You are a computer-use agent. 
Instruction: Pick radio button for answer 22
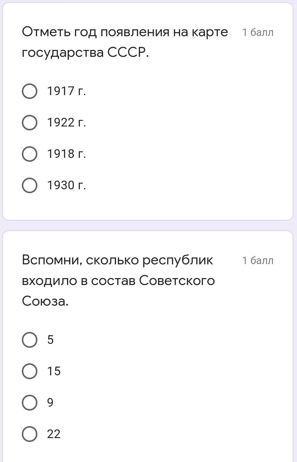pos(30,434)
